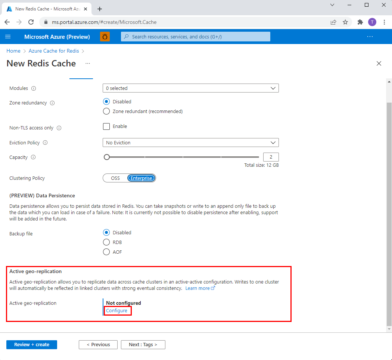The image size is (392, 360).
Task: Open the Azure portal hamburger menu
Action: coord(8,37)
